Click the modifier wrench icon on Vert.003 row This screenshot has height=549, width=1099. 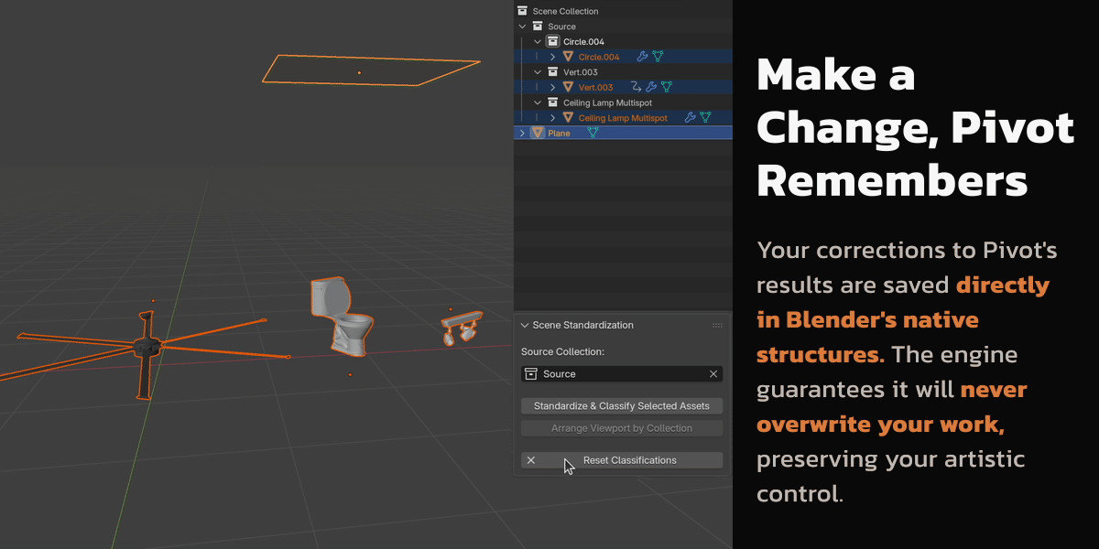tap(651, 87)
